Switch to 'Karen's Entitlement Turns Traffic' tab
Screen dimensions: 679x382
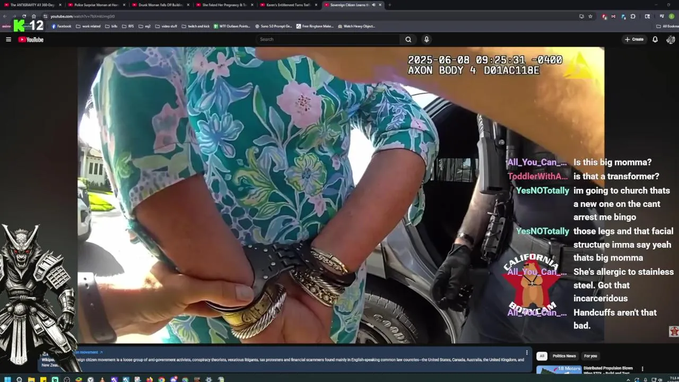click(x=288, y=5)
